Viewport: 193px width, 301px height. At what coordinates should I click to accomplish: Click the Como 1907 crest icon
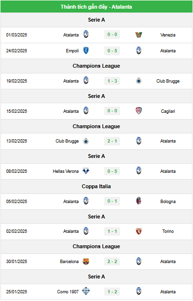tap(86, 291)
